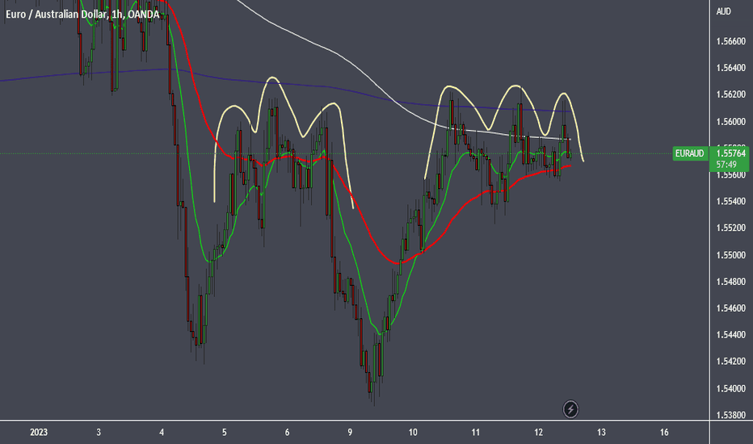Click the 1.54400 price axis label
Viewport: 753px width, 444px height.
pos(731,335)
